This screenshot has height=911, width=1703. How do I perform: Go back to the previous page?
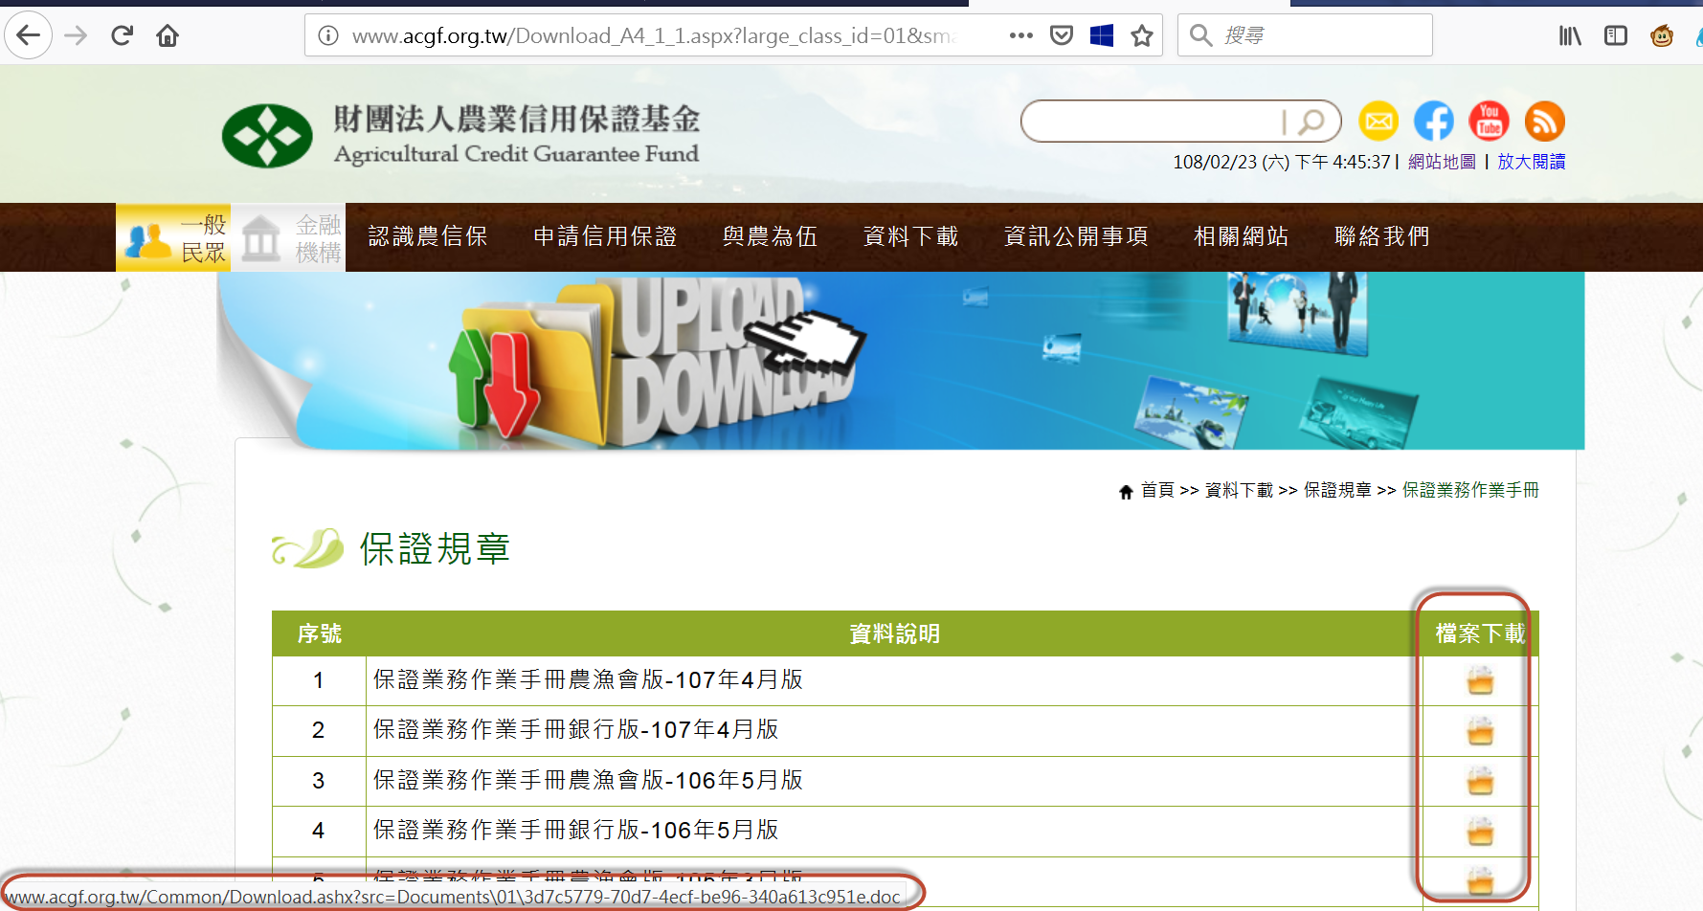pos(28,35)
